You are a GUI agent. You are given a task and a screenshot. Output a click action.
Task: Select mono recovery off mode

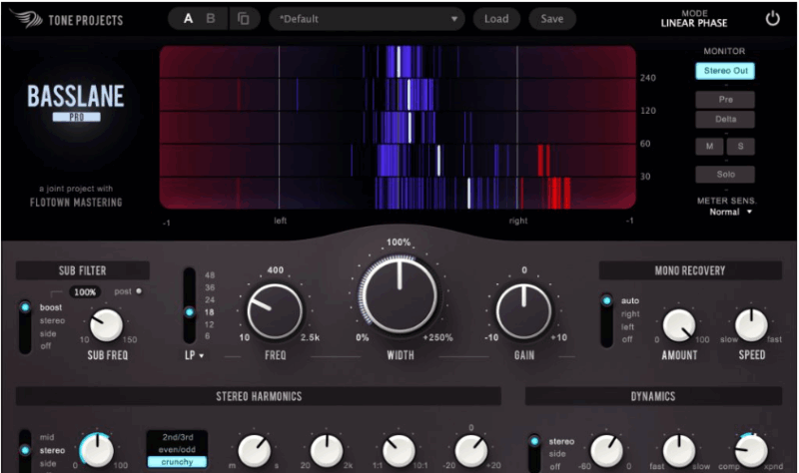click(627, 339)
